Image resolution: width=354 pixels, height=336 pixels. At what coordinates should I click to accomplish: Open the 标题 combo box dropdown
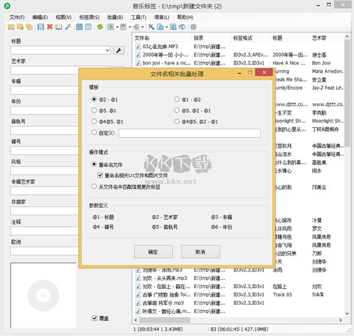107,50
